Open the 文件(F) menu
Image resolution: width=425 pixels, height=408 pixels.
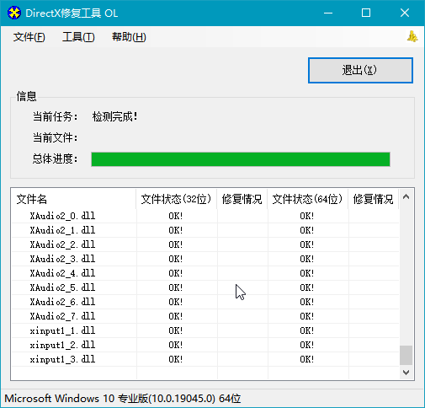click(29, 37)
